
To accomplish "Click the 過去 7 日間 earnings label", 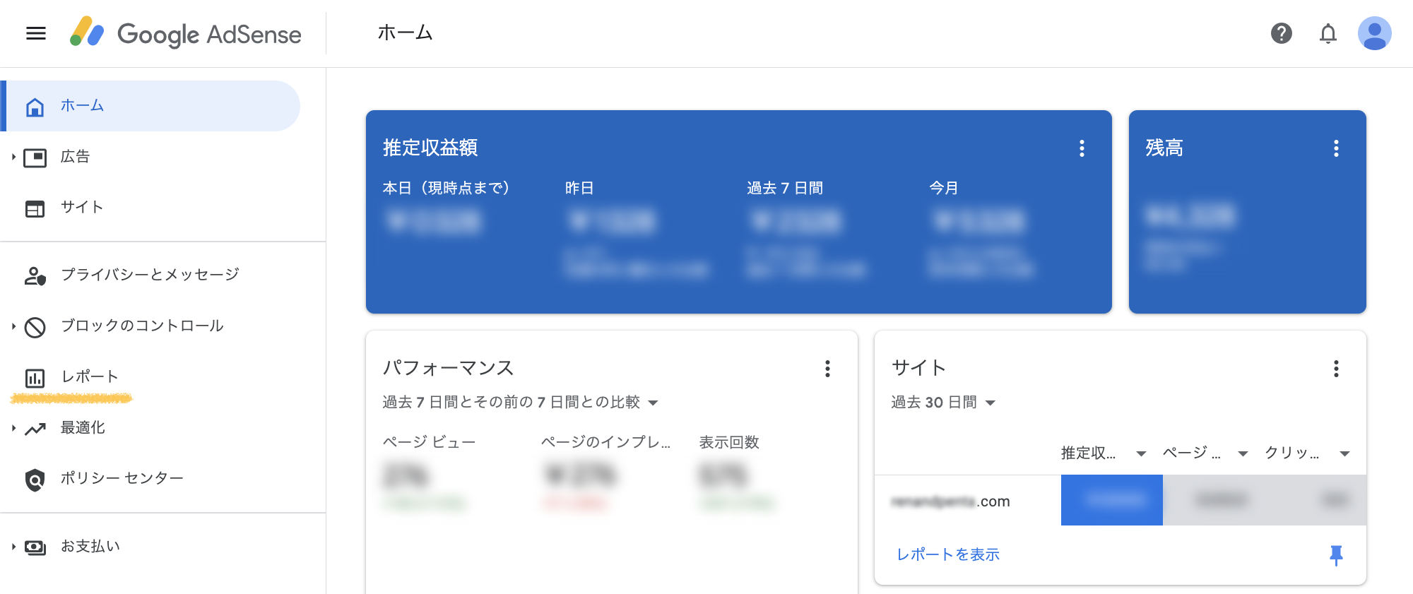I will [x=785, y=188].
